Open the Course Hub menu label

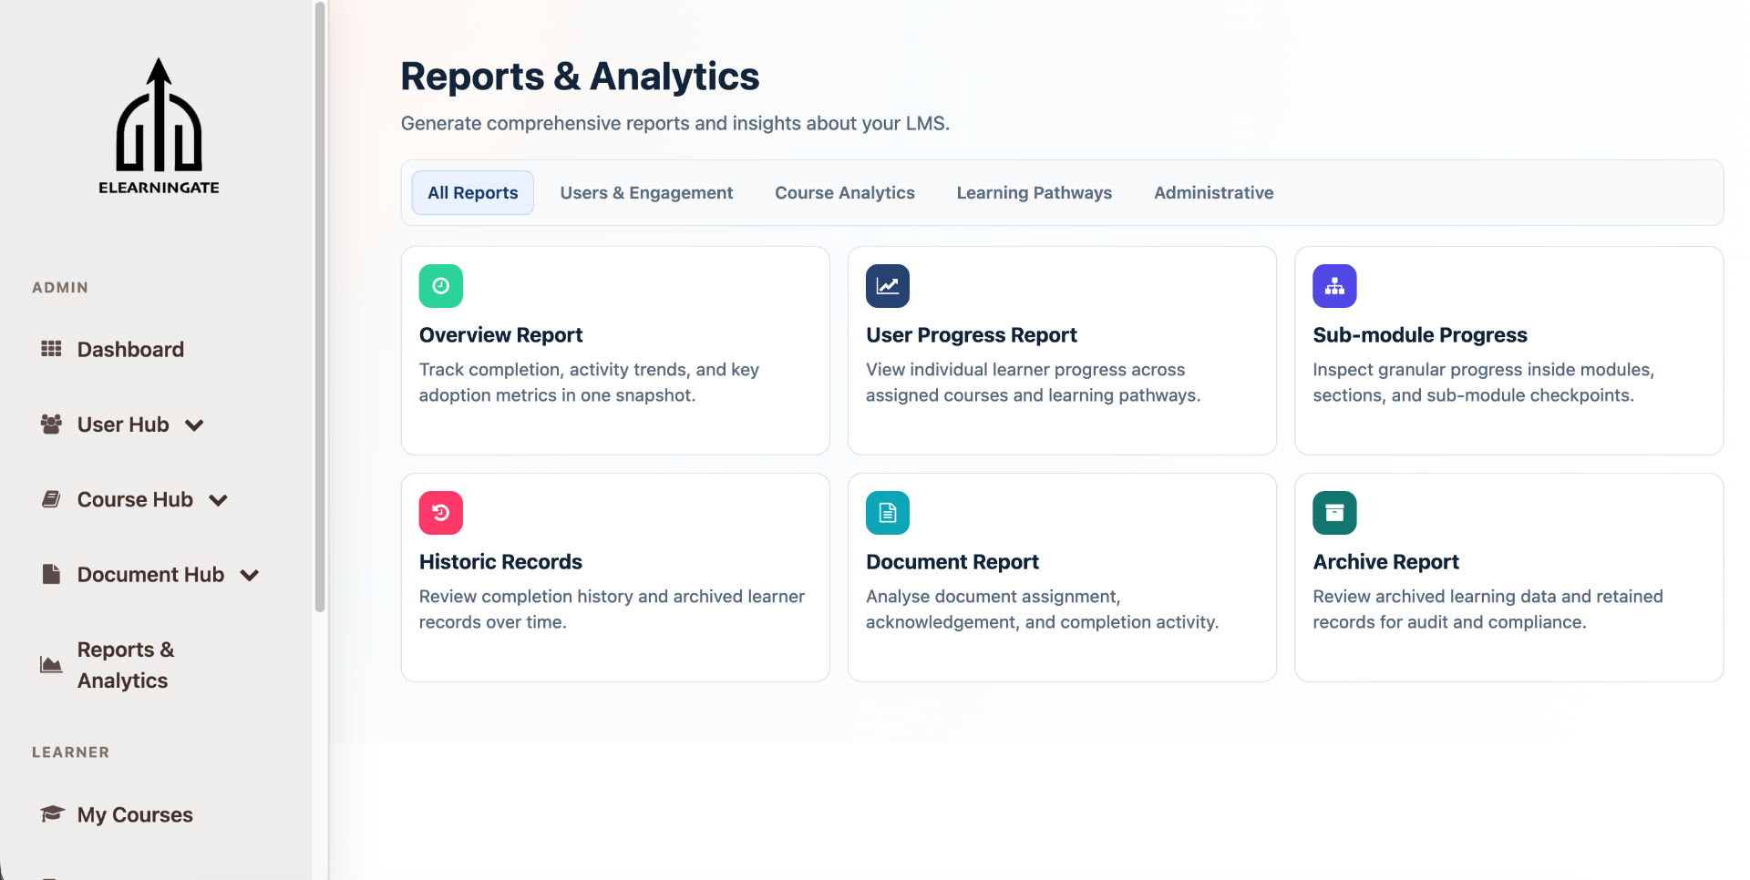pos(135,499)
